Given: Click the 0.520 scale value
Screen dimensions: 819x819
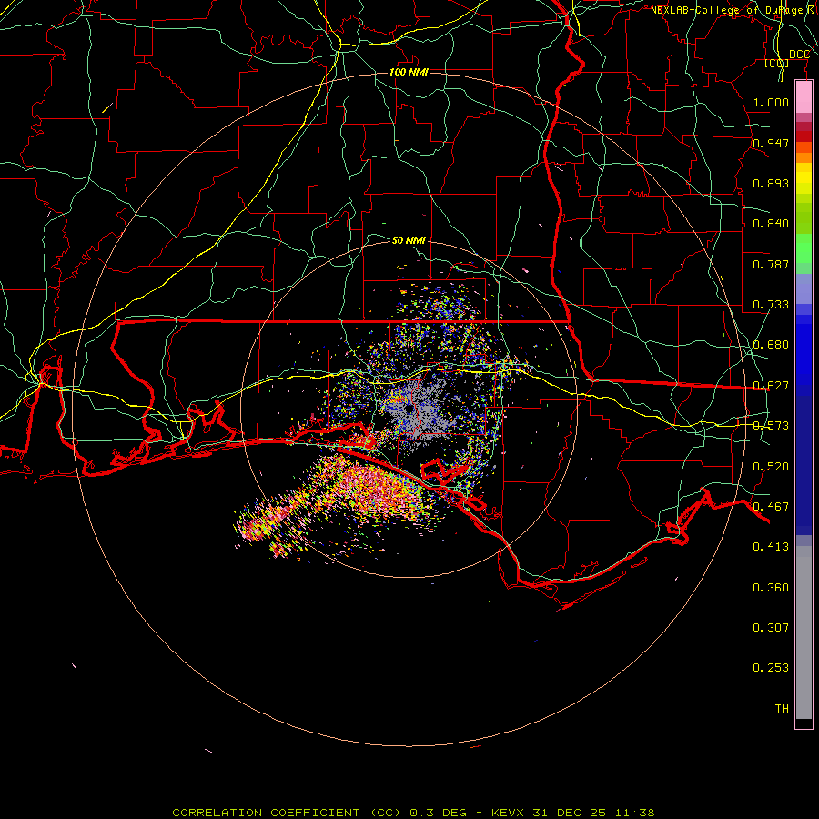Looking at the screenshot, I should point(771,467).
